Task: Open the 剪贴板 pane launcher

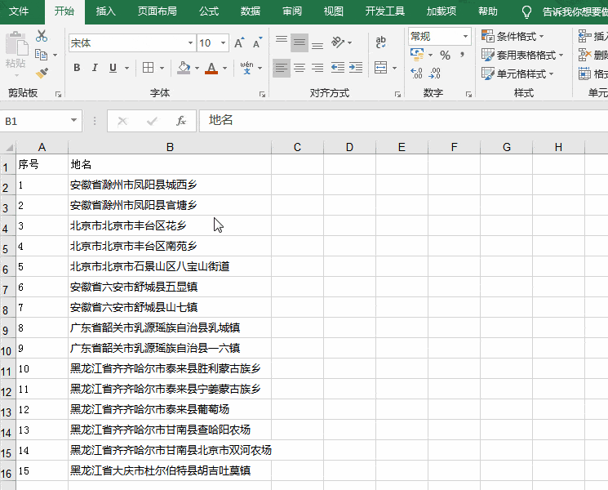Action: coord(58,94)
